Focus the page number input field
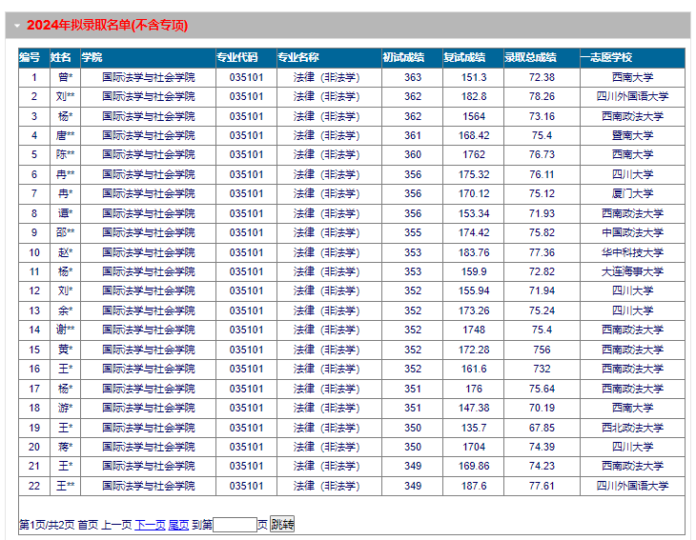The image size is (696, 540). pos(235,525)
